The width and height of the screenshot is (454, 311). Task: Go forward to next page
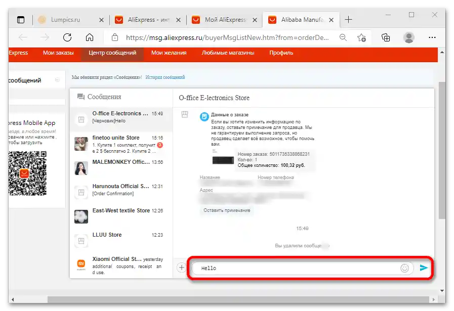[x=45, y=37]
